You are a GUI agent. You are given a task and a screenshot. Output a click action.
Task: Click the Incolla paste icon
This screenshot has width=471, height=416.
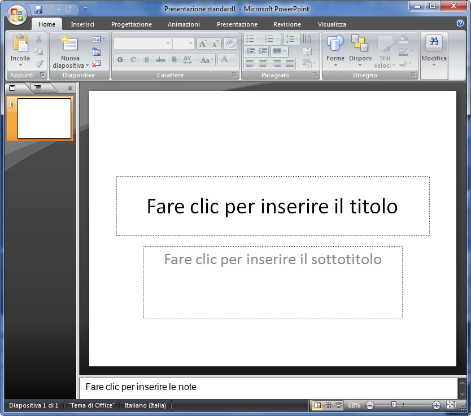tap(20, 44)
